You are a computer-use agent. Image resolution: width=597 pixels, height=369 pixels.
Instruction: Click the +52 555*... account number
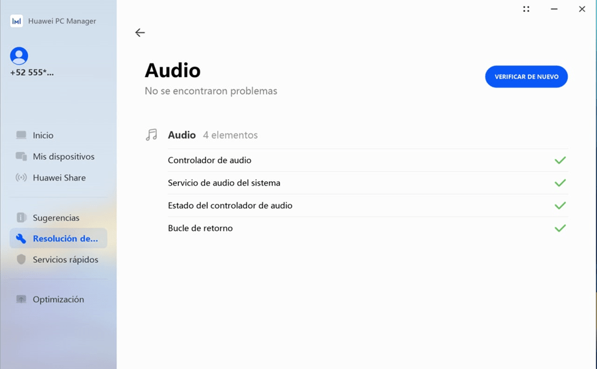click(x=32, y=73)
